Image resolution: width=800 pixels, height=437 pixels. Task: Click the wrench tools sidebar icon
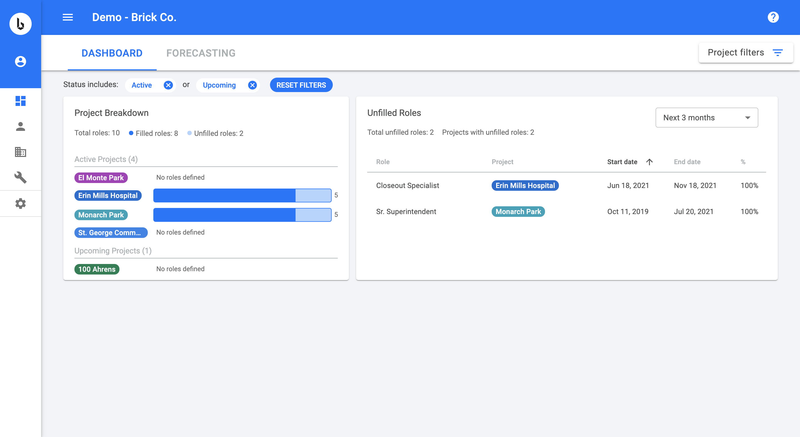tap(21, 177)
